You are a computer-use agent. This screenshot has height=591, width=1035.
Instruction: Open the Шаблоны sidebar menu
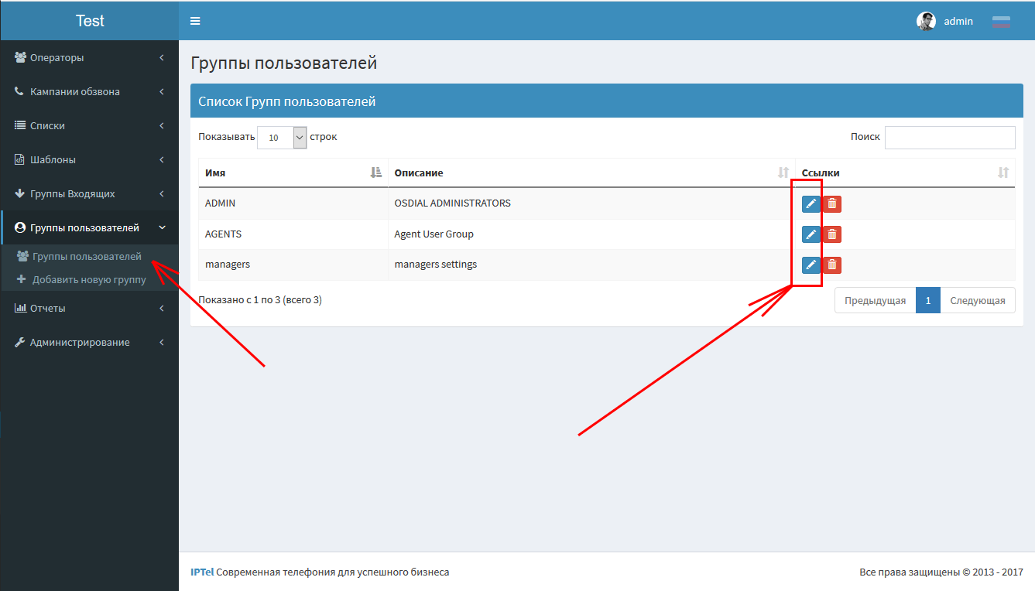(x=90, y=159)
